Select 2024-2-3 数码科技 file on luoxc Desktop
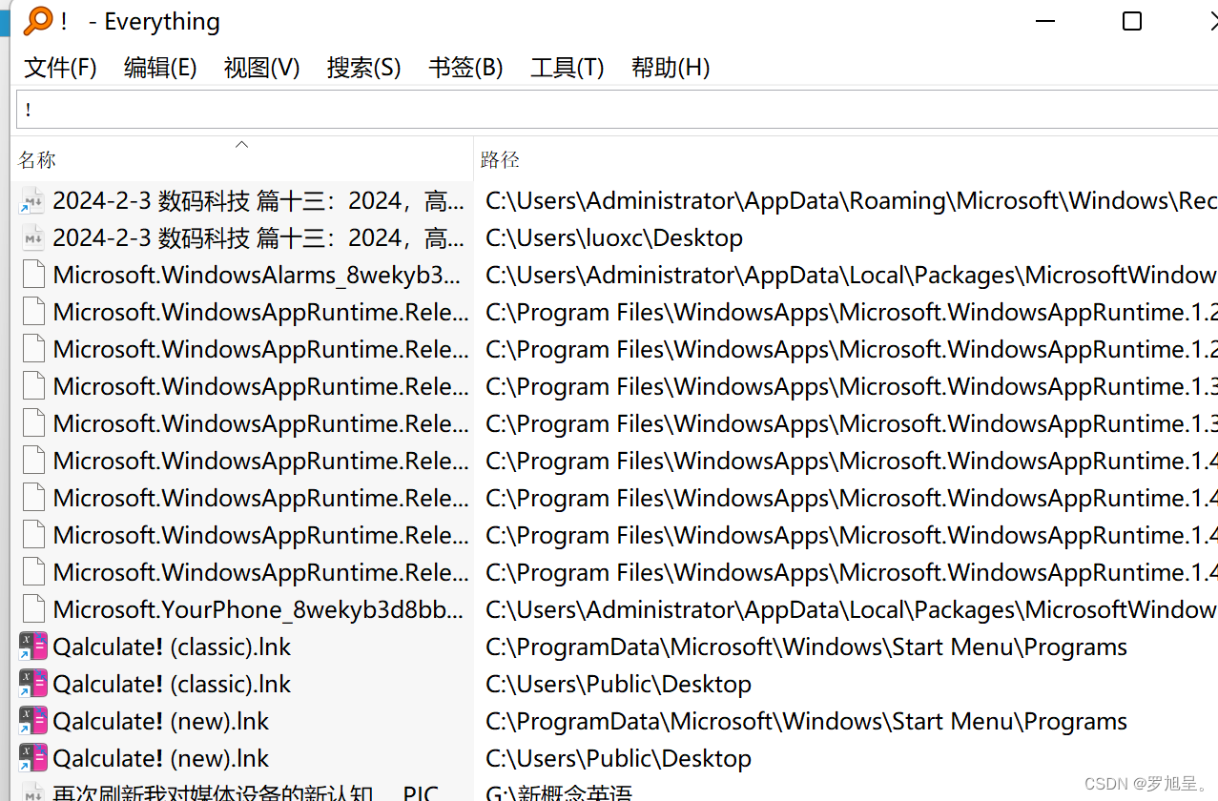The height and width of the screenshot is (801, 1218). (258, 237)
